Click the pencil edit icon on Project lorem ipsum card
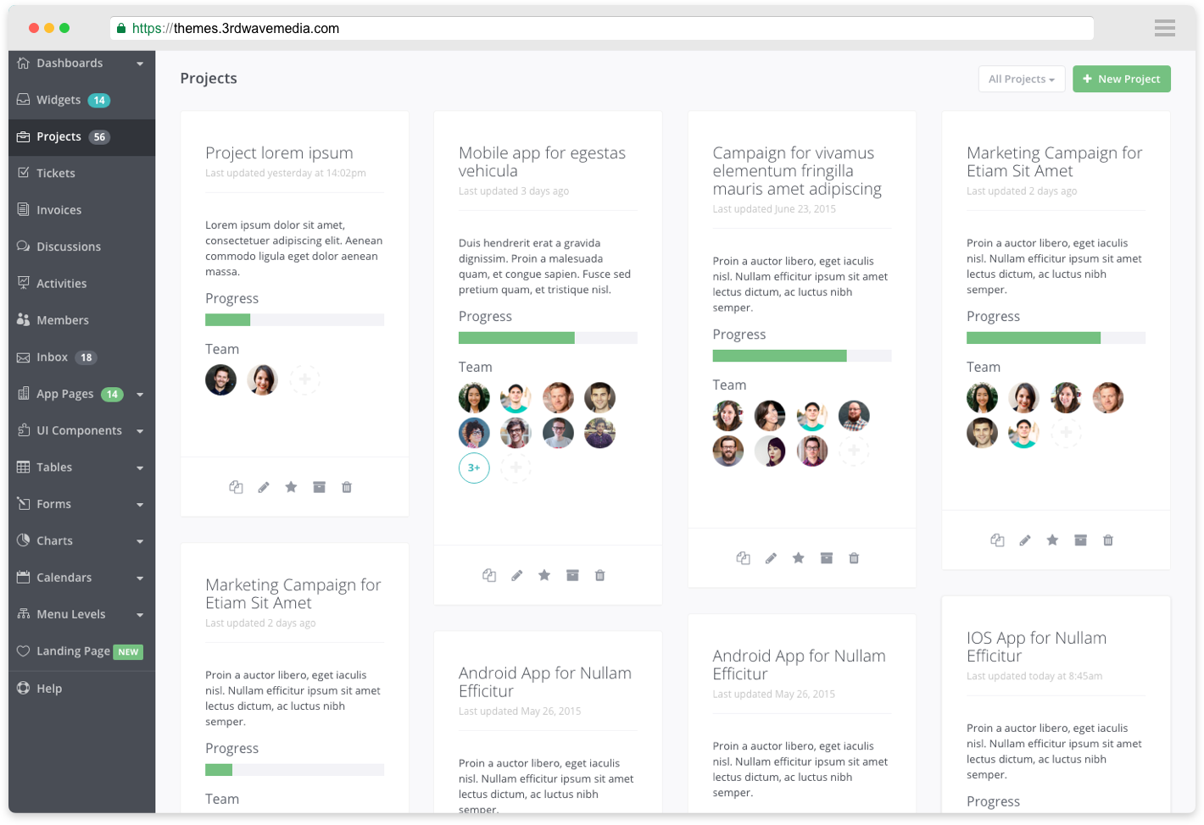Screen dimensions: 1204x825 264,487
